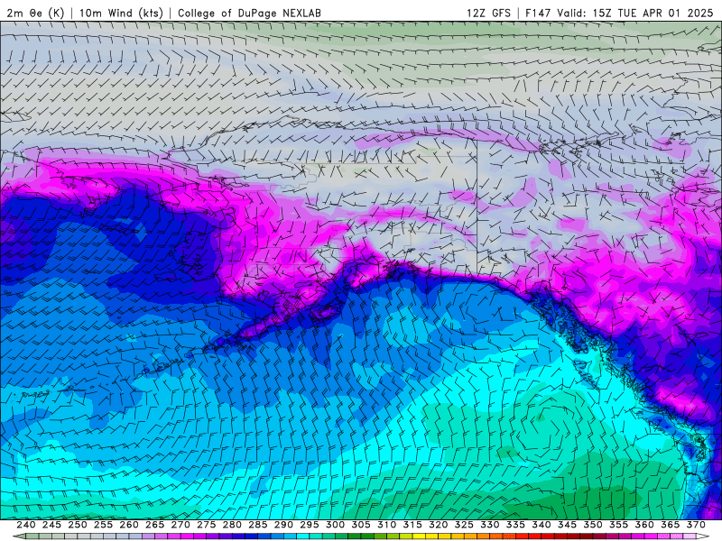Image resolution: width=722 pixels, height=541 pixels.
Task: Click the 370 value on the legend
Action: 696,525
